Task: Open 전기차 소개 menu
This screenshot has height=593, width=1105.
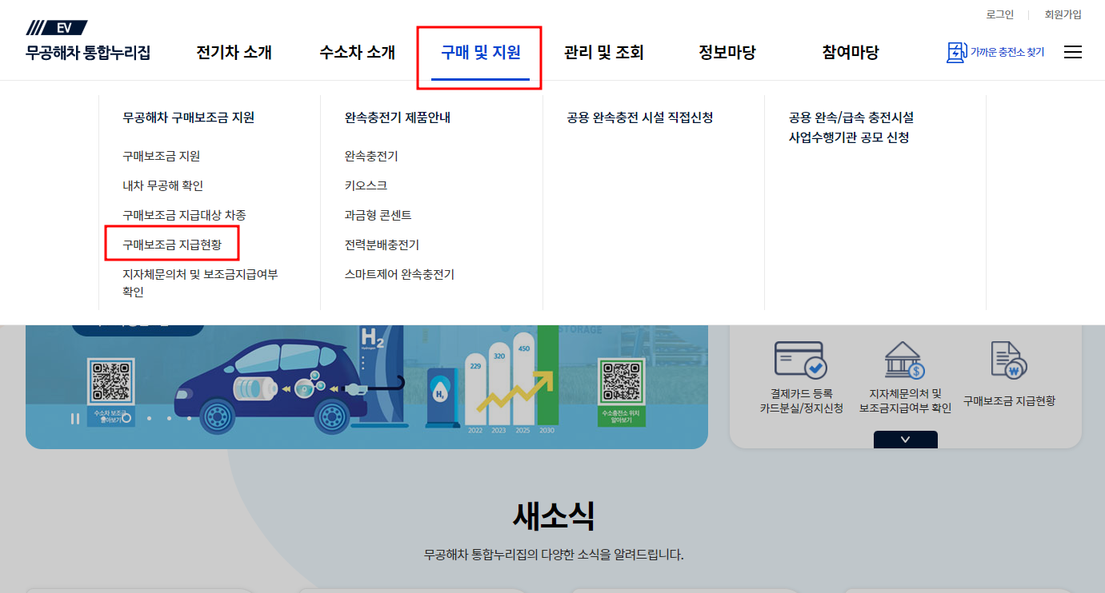Action: click(234, 53)
